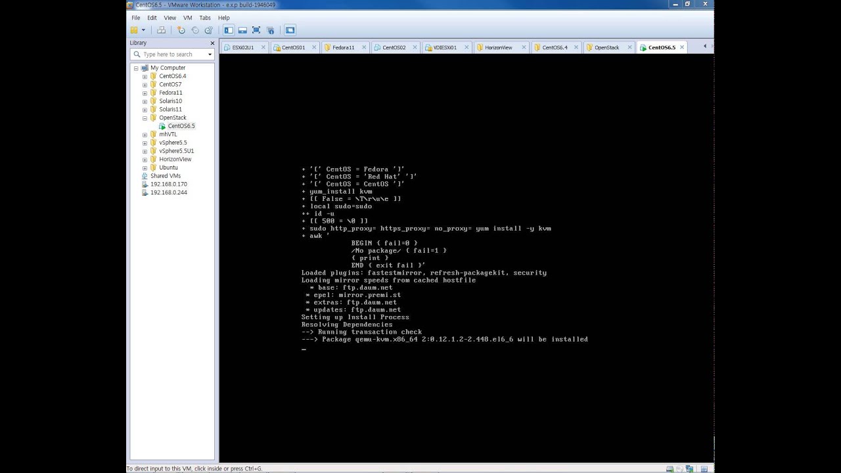Close the CentOS6.4 tab
Screen dimensions: 841x473
(577, 47)
